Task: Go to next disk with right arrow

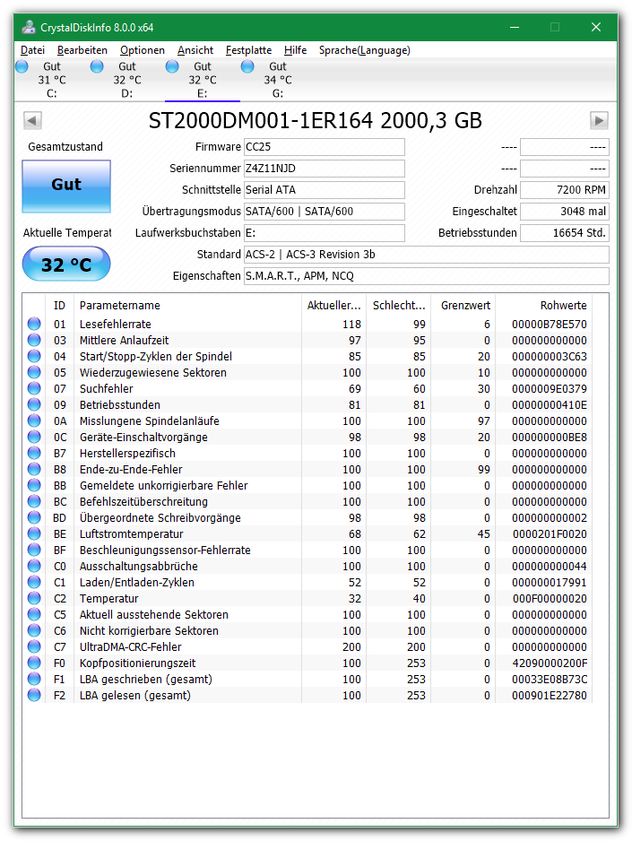Action: pos(599,120)
